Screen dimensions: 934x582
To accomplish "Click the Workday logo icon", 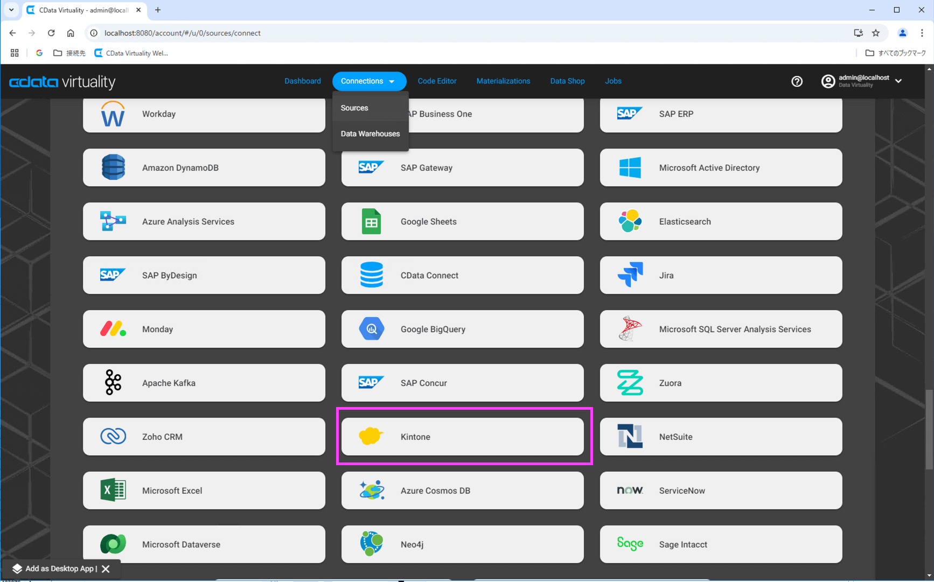I will (x=113, y=114).
